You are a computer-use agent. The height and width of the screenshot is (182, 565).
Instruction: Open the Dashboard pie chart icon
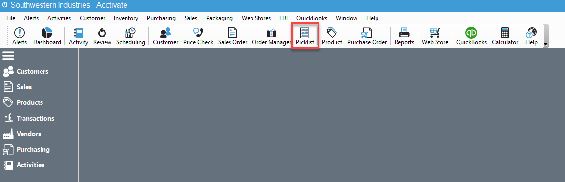(47, 36)
